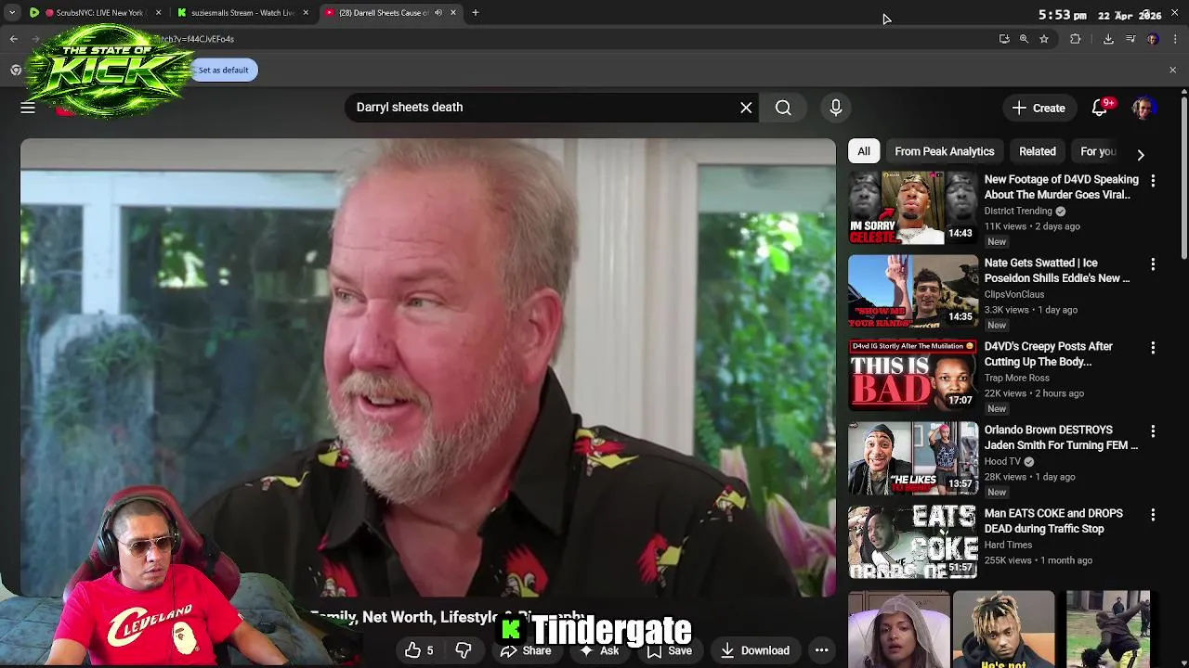
Task: Dismiss the default browser infobar
Action: [x=1172, y=71]
